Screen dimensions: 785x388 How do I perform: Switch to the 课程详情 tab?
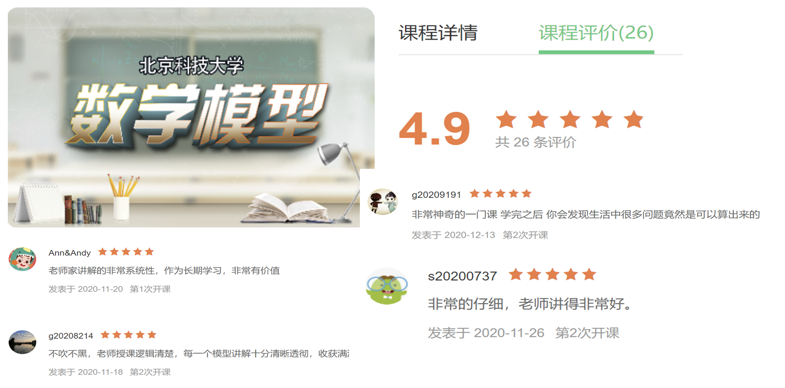(438, 33)
